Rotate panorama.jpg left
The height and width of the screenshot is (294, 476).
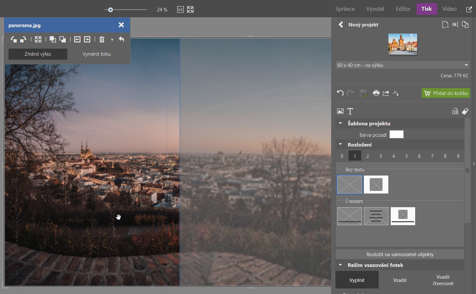click(x=13, y=39)
